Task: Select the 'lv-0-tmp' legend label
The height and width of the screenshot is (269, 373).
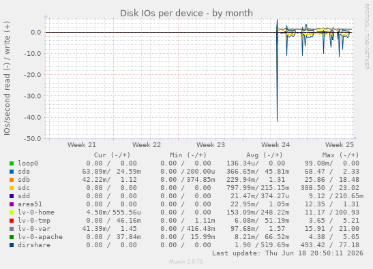Action: pyautogui.click(x=34, y=220)
